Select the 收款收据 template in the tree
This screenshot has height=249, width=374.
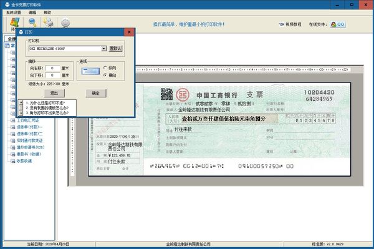coord(24,161)
